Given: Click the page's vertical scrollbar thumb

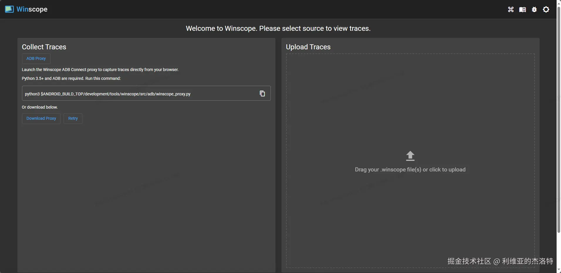Looking at the screenshot, I should click(559, 120).
